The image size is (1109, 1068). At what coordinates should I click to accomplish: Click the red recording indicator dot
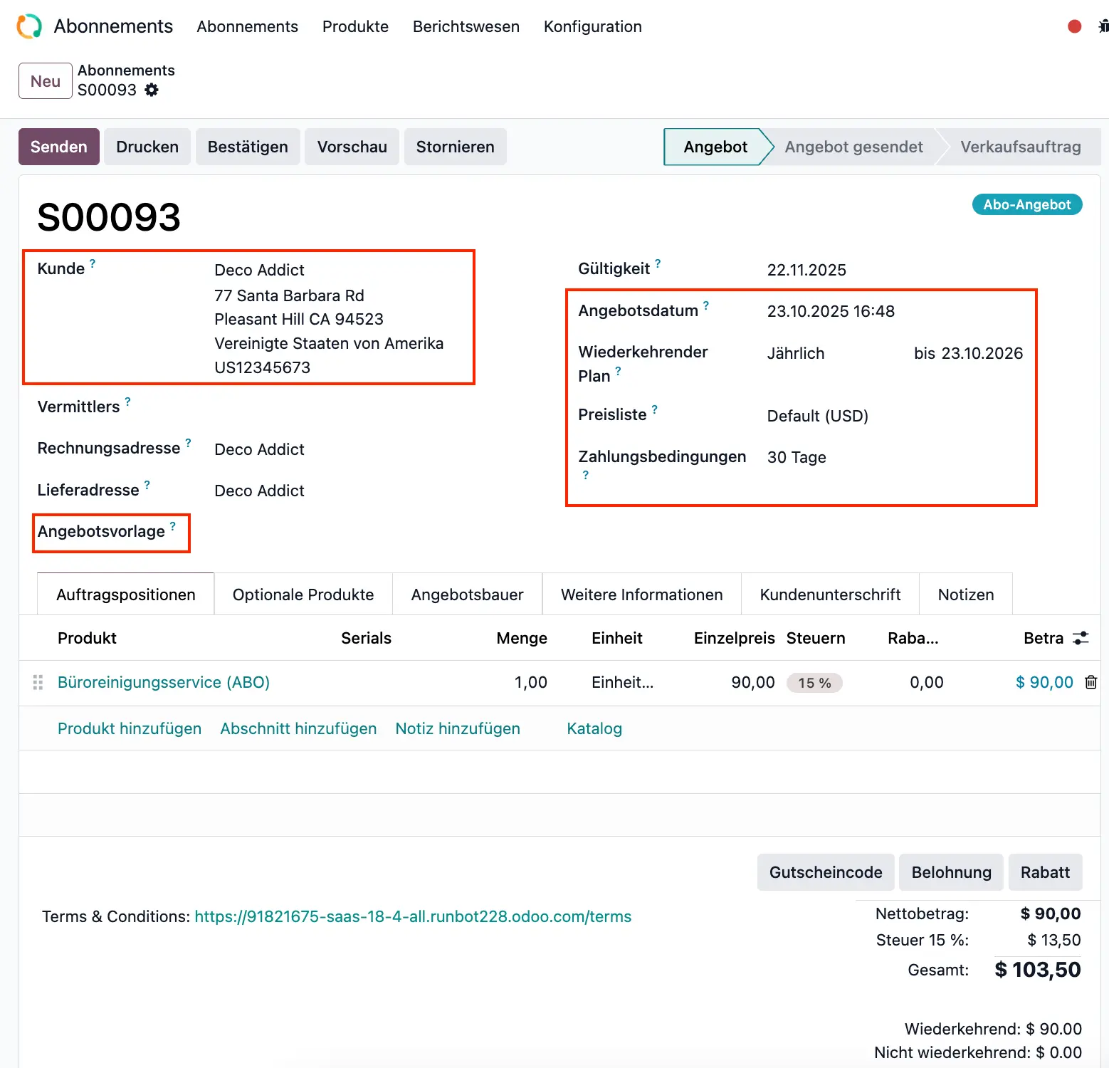tap(1074, 26)
